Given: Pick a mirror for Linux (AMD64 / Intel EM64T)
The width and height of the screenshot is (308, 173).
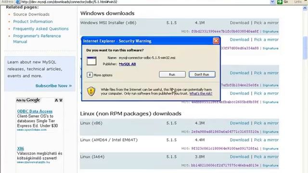Looking at the screenshot, I should click(x=266, y=140).
